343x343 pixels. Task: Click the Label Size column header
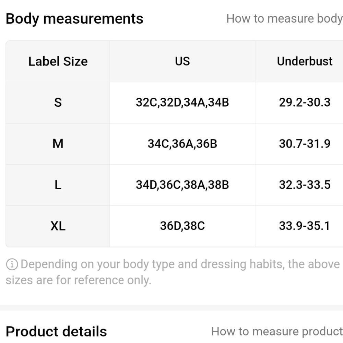(x=58, y=61)
